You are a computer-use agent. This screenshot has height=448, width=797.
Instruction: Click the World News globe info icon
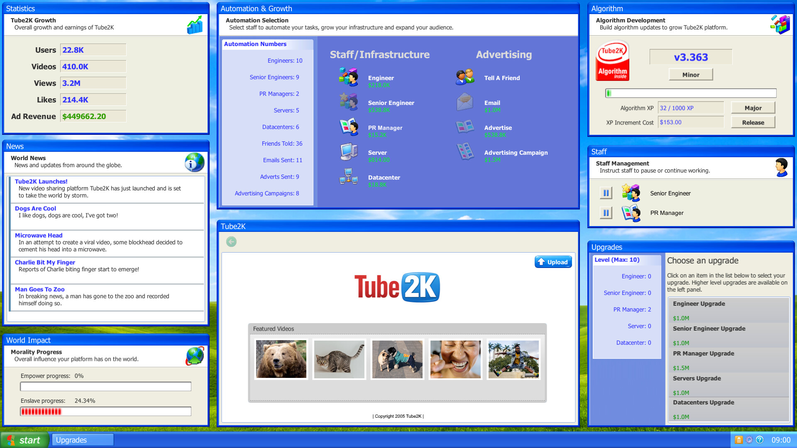coord(195,162)
